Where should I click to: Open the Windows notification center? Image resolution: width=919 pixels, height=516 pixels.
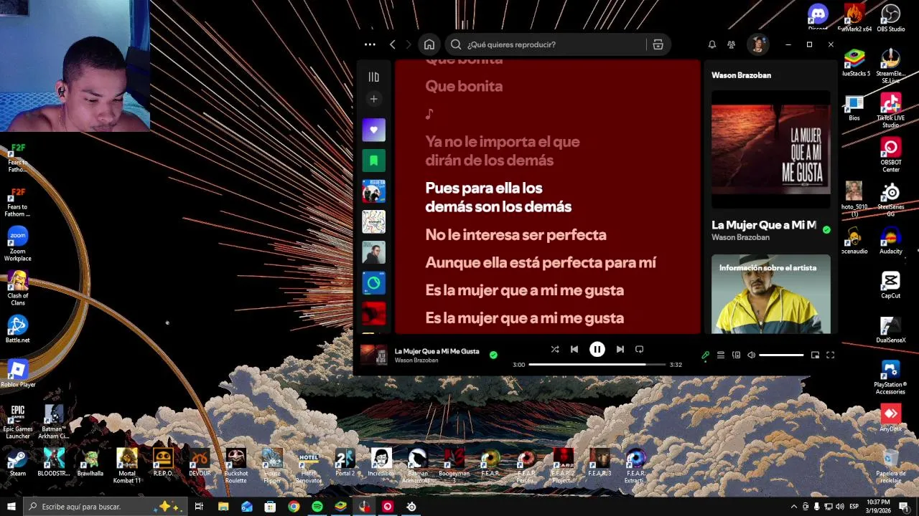coord(903,507)
